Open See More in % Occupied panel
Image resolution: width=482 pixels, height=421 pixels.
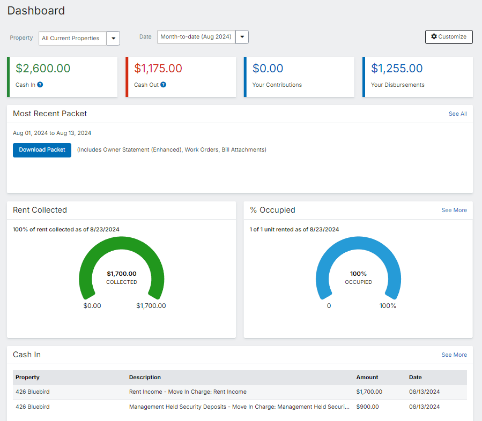(x=454, y=210)
